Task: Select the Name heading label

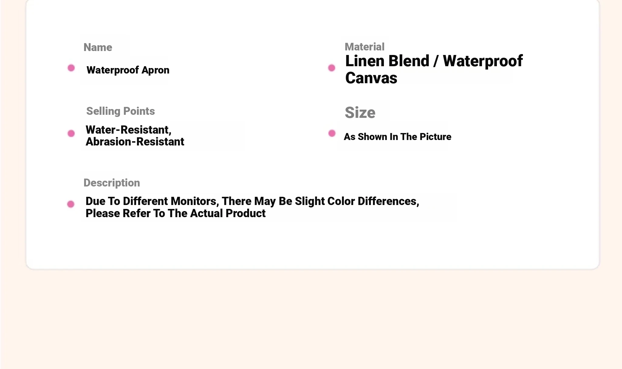Action: click(98, 47)
